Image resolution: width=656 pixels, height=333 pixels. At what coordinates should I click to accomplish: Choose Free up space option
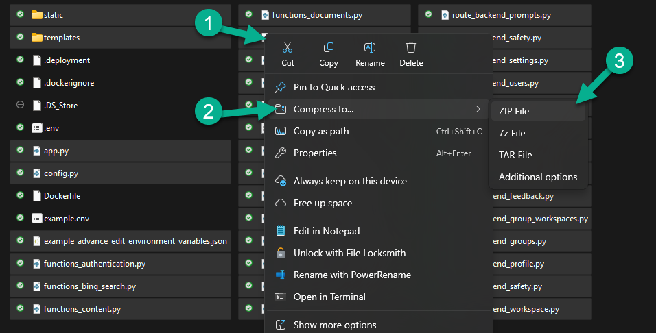tap(323, 203)
